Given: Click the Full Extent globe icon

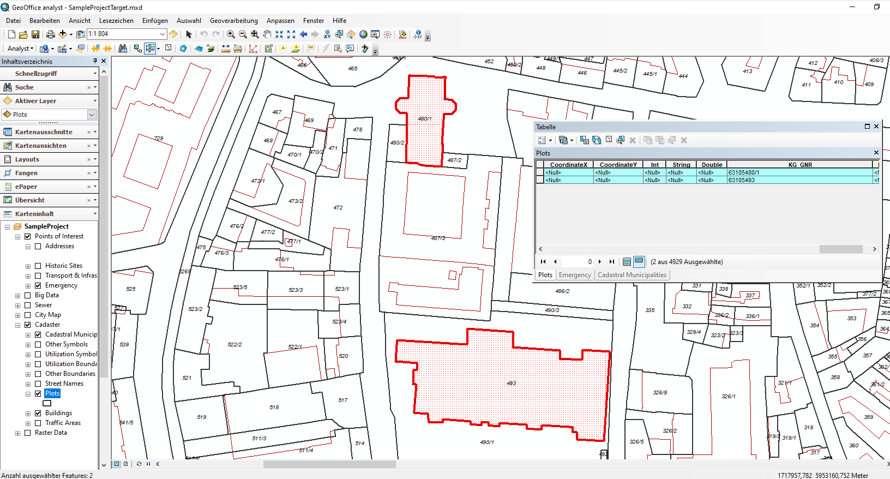Looking at the screenshot, I should [363, 34].
